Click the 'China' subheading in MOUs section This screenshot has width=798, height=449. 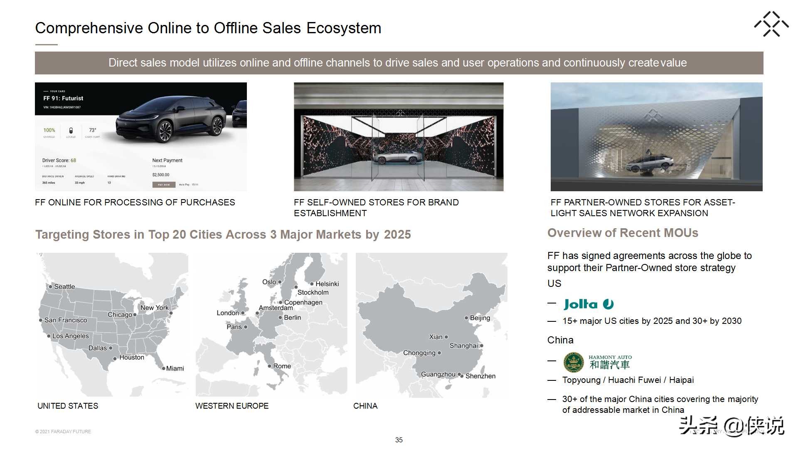(x=560, y=340)
